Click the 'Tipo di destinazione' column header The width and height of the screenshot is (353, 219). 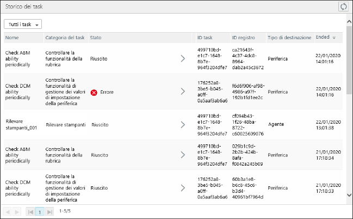pos(289,38)
